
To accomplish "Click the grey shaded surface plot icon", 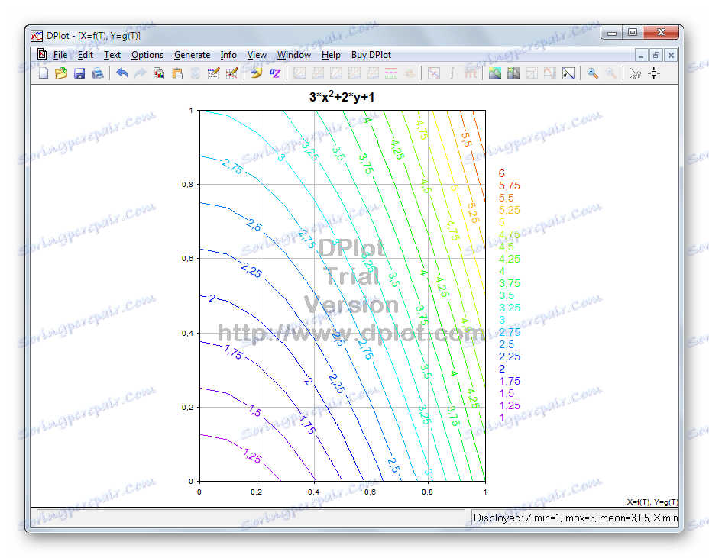I will tap(513, 73).
